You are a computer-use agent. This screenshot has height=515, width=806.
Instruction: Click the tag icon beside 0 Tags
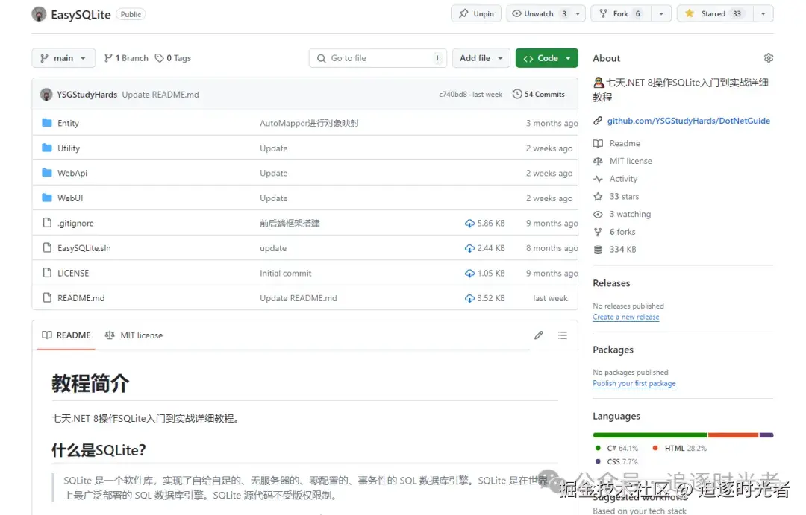tap(160, 58)
